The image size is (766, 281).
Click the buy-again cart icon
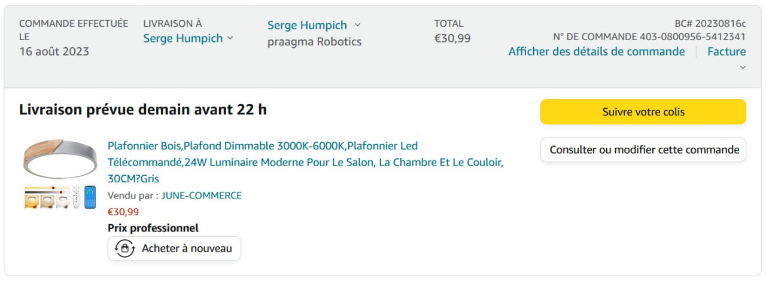click(124, 248)
